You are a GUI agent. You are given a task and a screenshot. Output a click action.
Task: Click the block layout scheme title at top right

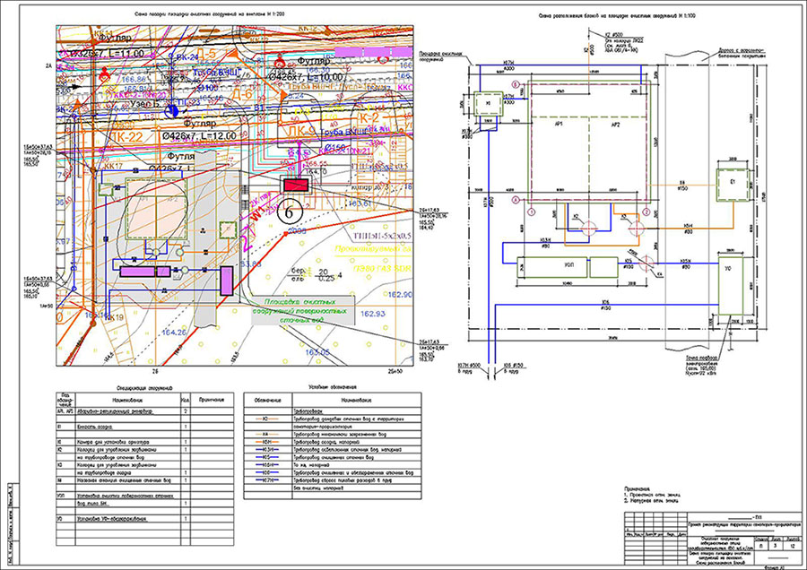[617, 16]
